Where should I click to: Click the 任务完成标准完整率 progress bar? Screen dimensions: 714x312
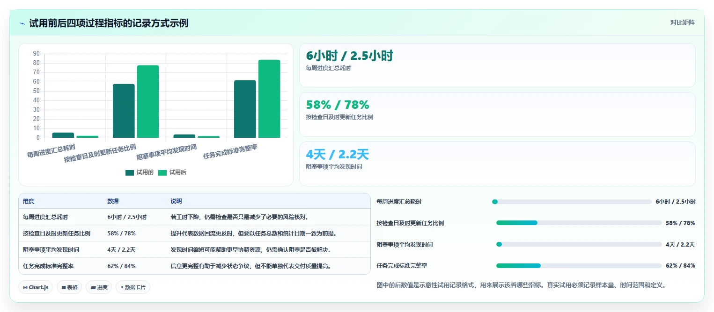point(579,266)
